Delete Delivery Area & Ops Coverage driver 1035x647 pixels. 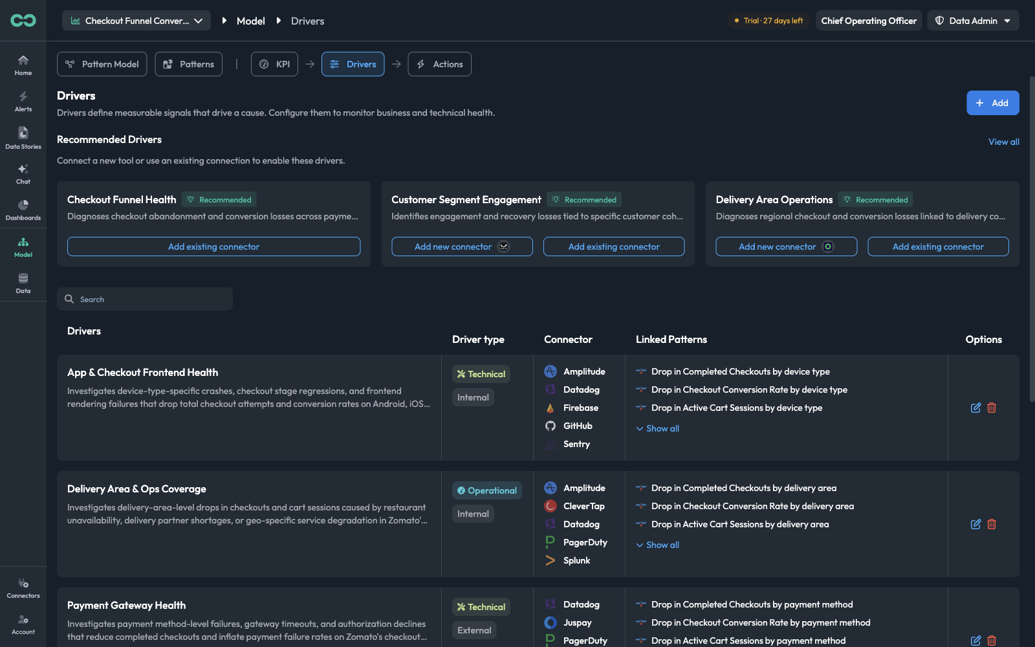point(992,524)
